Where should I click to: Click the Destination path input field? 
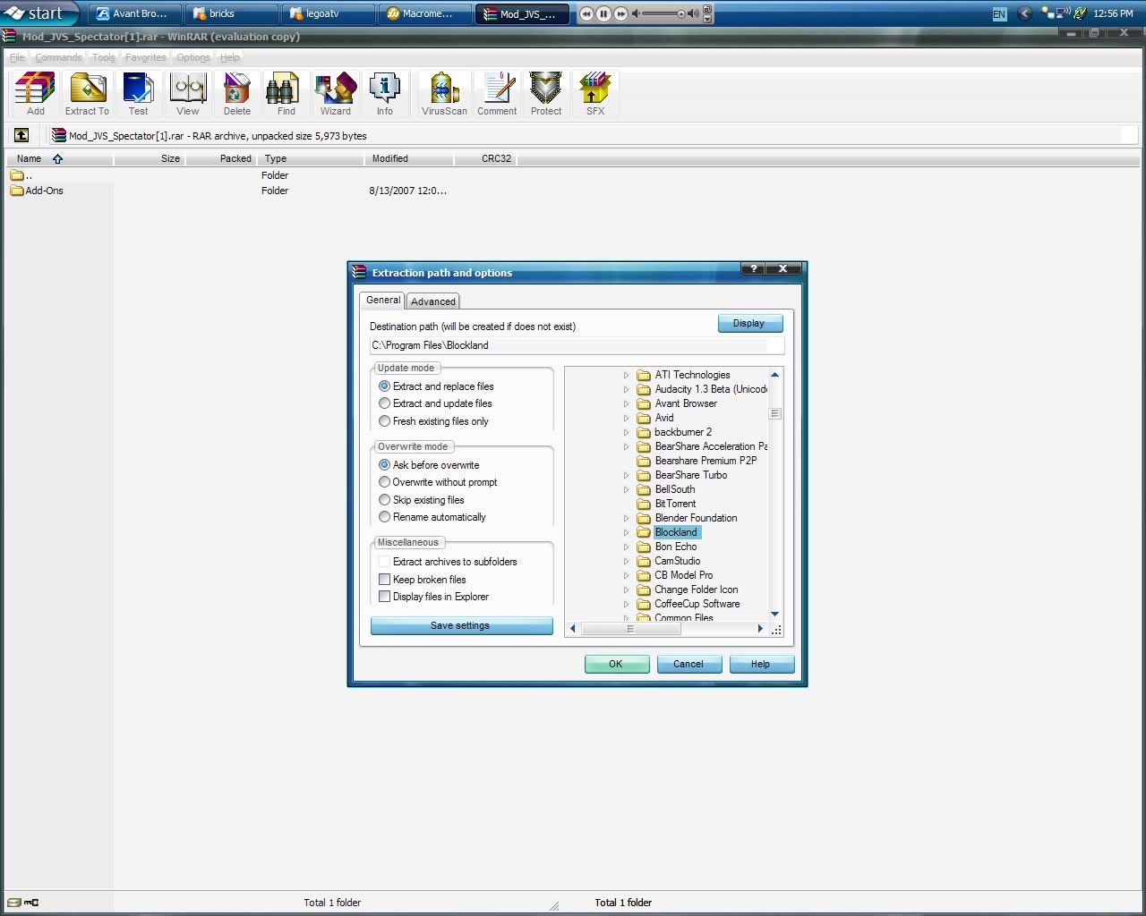(x=577, y=345)
